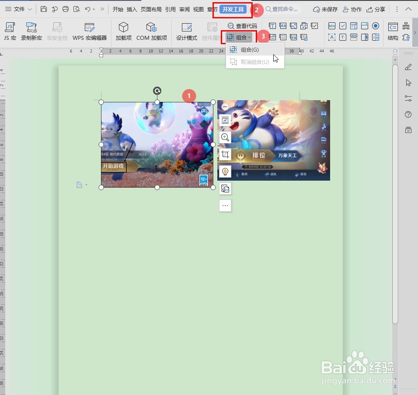The height and width of the screenshot is (395, 418).
Task: Insert repeating section content control
Action: click(x=304, y=37)
